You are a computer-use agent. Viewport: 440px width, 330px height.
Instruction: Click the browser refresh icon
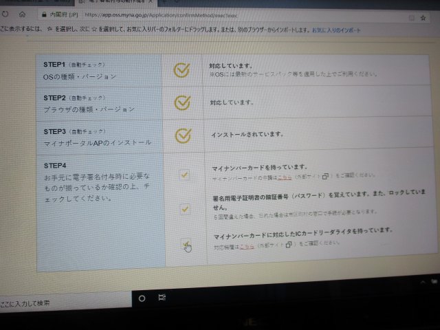(x=5, y=13)
